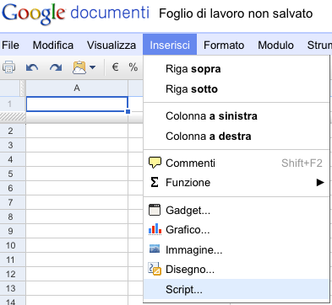Click the redo arrow icon

tap(56, 67)
